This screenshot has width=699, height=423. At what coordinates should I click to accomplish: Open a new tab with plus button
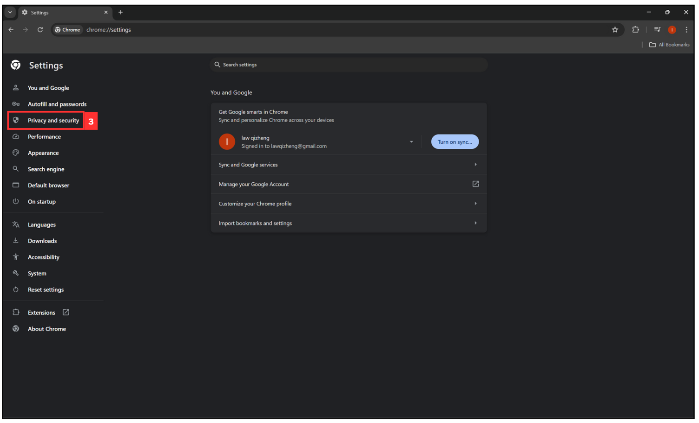[x=120, y=12]
